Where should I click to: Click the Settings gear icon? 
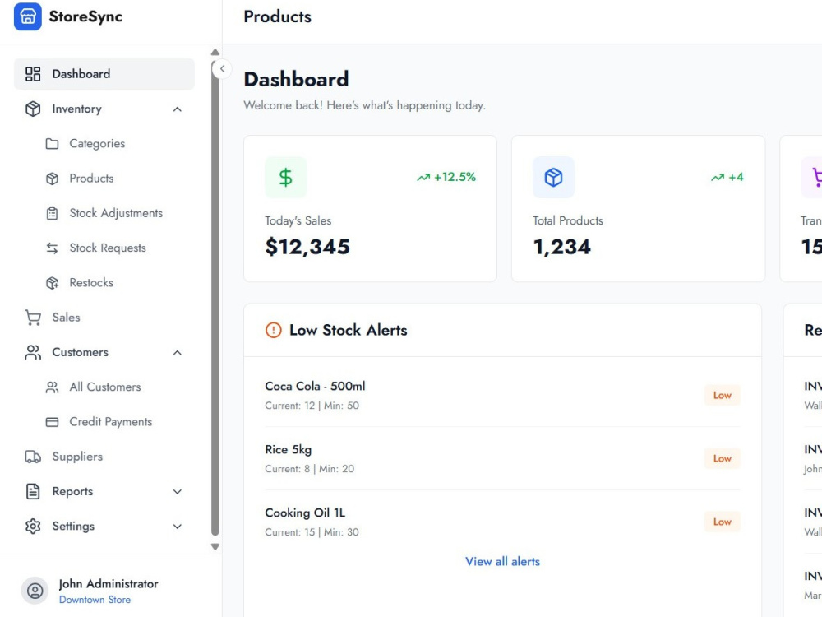pyautogui.click(x=33, y=527)
